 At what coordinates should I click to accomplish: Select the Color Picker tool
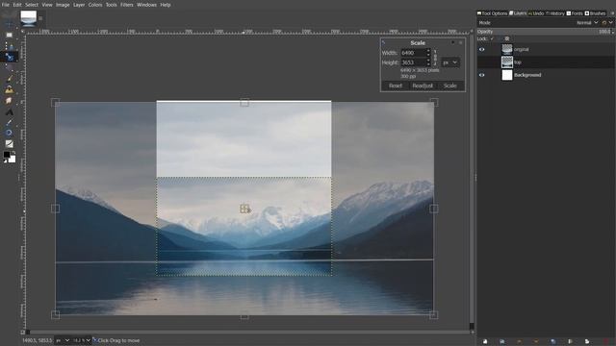9,123
